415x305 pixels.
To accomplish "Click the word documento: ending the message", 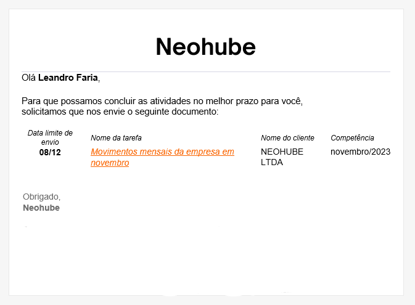I will (195, 112).
